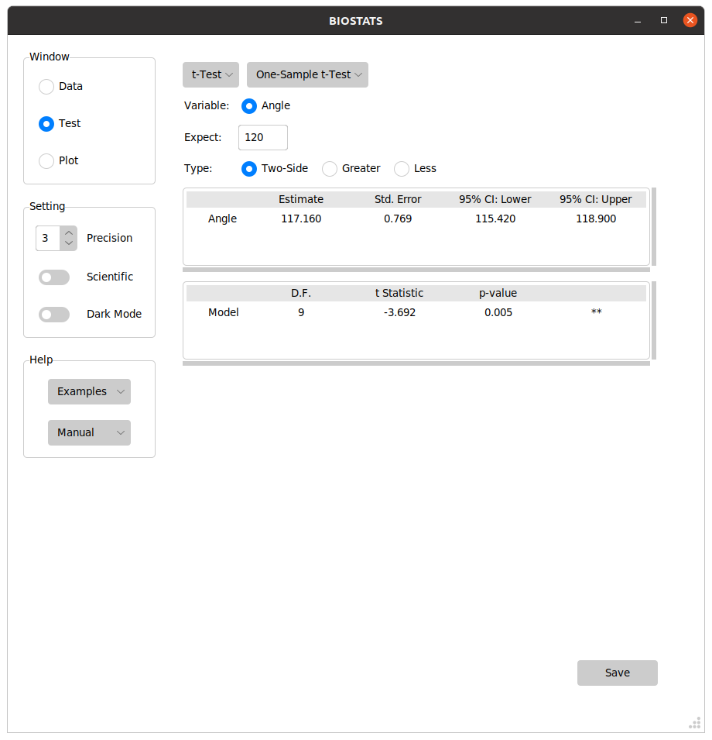Click the vertical scrollbar of estimate table

tap(654, 226)
